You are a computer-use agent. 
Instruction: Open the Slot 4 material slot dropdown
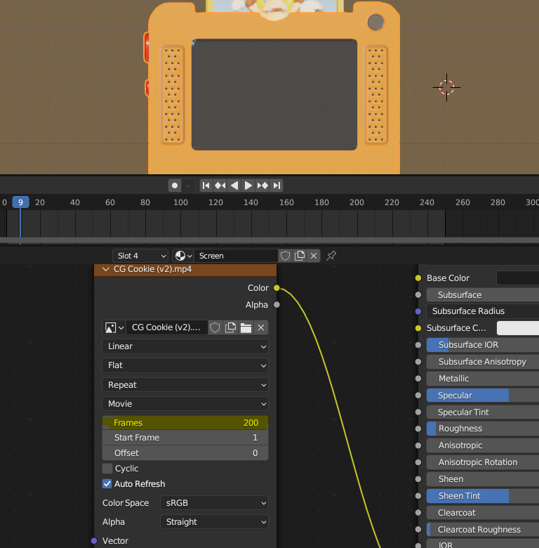[x=140, y=256]
